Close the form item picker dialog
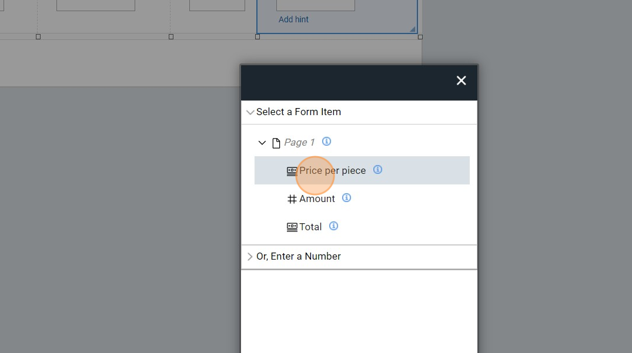Viewport: 632px width, 353px height. [461, 80]
